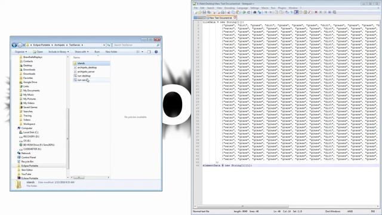Select My Documents in navigation pane
The width and height of the screenshot is (382, 215).
32,90
